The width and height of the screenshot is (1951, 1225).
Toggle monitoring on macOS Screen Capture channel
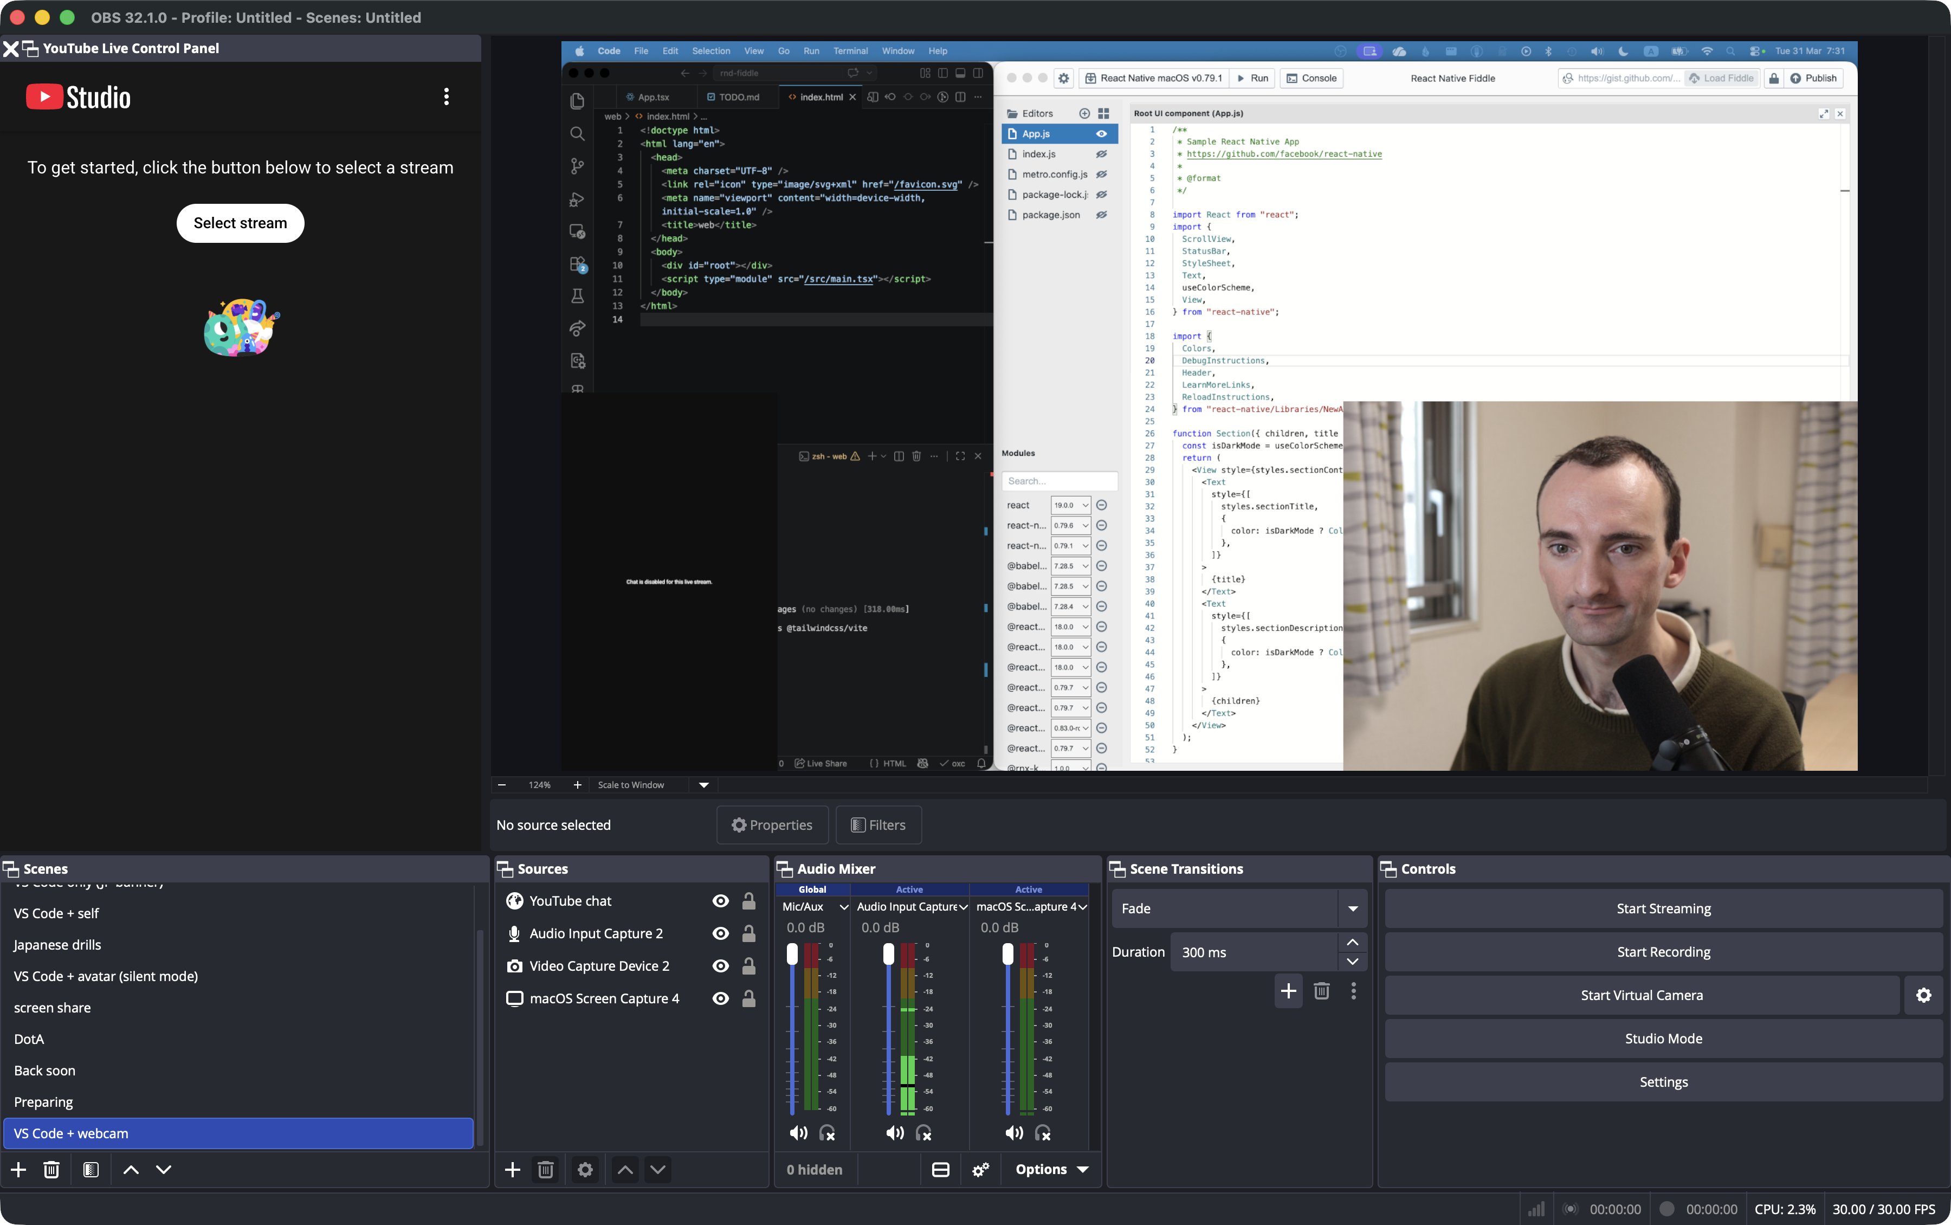[x=1043, y=1133]
